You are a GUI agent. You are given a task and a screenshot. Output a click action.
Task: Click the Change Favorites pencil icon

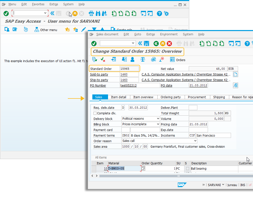[83, 30]
